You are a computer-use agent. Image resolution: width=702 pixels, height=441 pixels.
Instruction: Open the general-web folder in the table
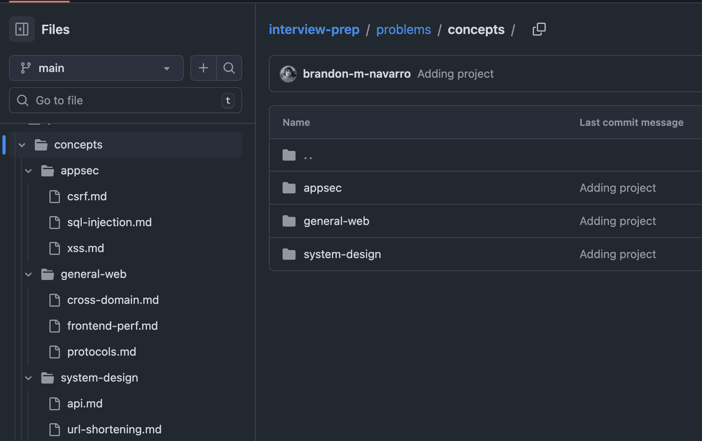336,221
